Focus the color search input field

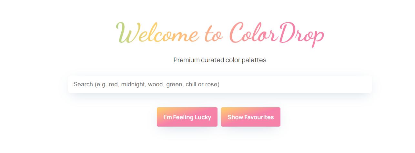(x=219, y=84)
